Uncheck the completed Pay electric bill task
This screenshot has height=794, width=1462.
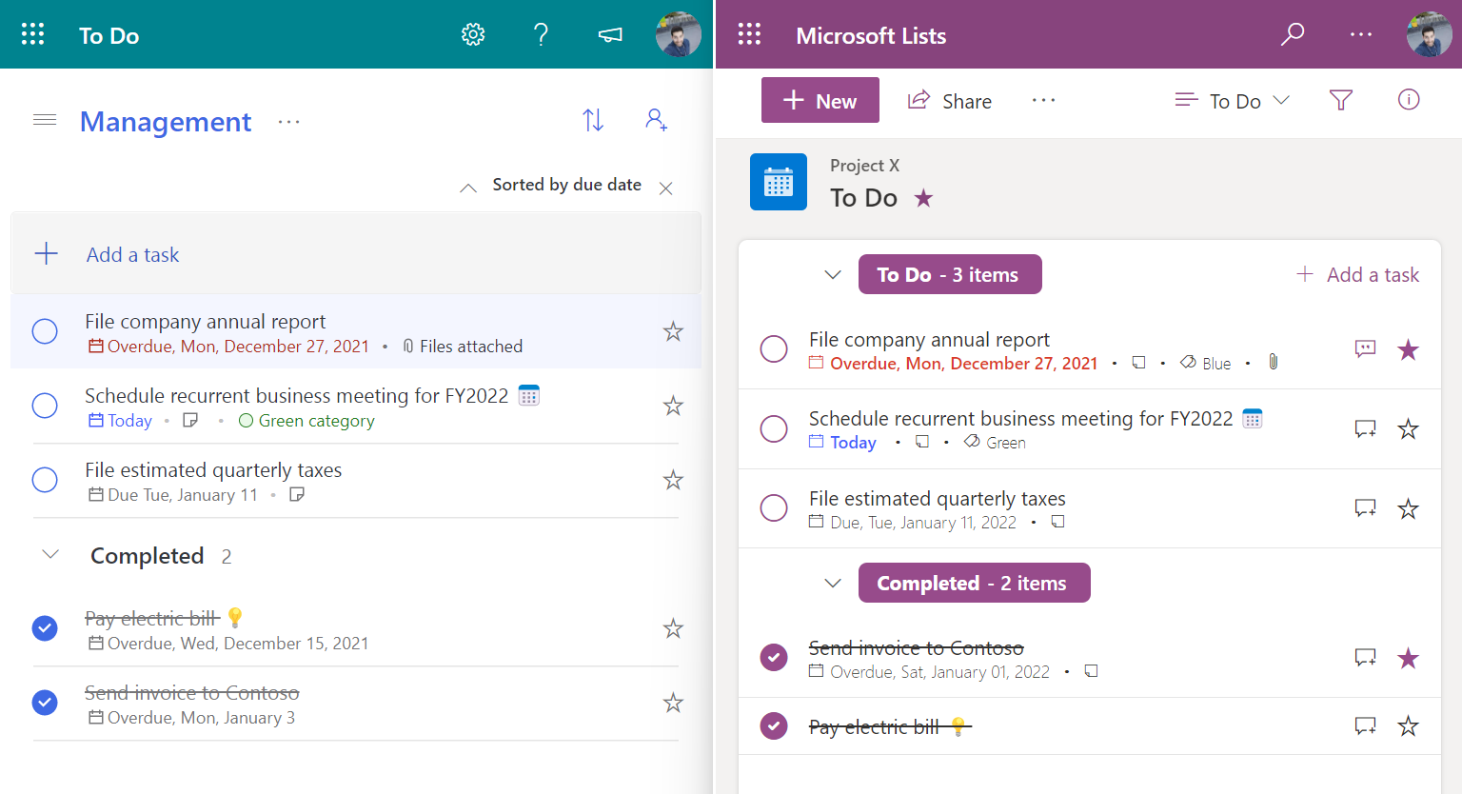tap(45, 628)
